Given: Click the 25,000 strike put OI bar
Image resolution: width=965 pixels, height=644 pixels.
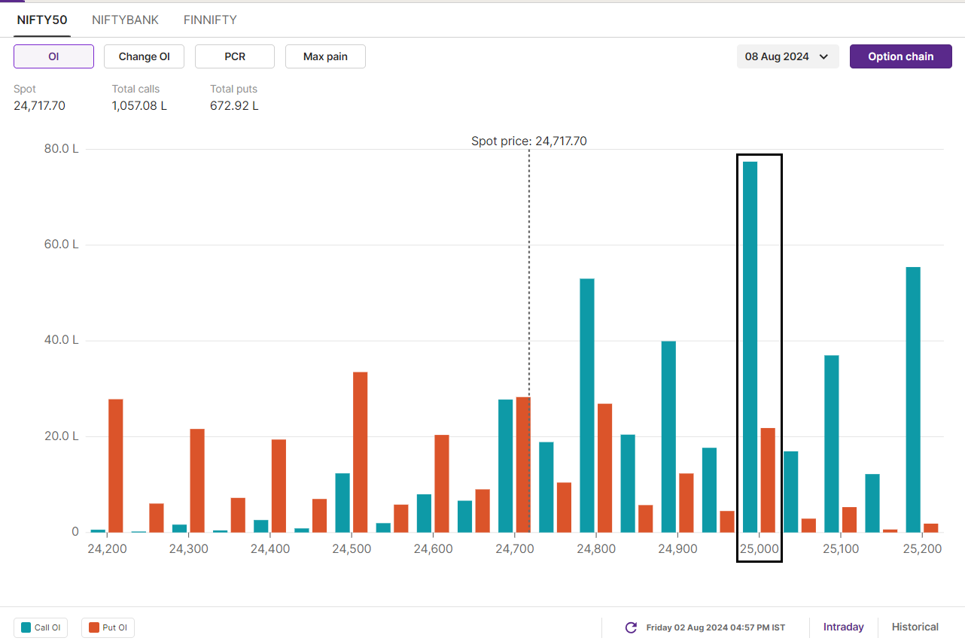Looking at the screenshot, I should point(768,480).
